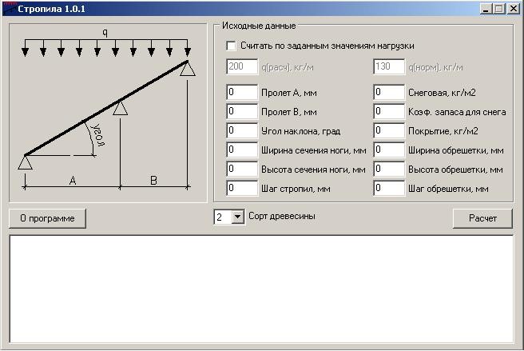524x351 pixels.
Task: Click inside the results output area
Action: click(261, 289)
